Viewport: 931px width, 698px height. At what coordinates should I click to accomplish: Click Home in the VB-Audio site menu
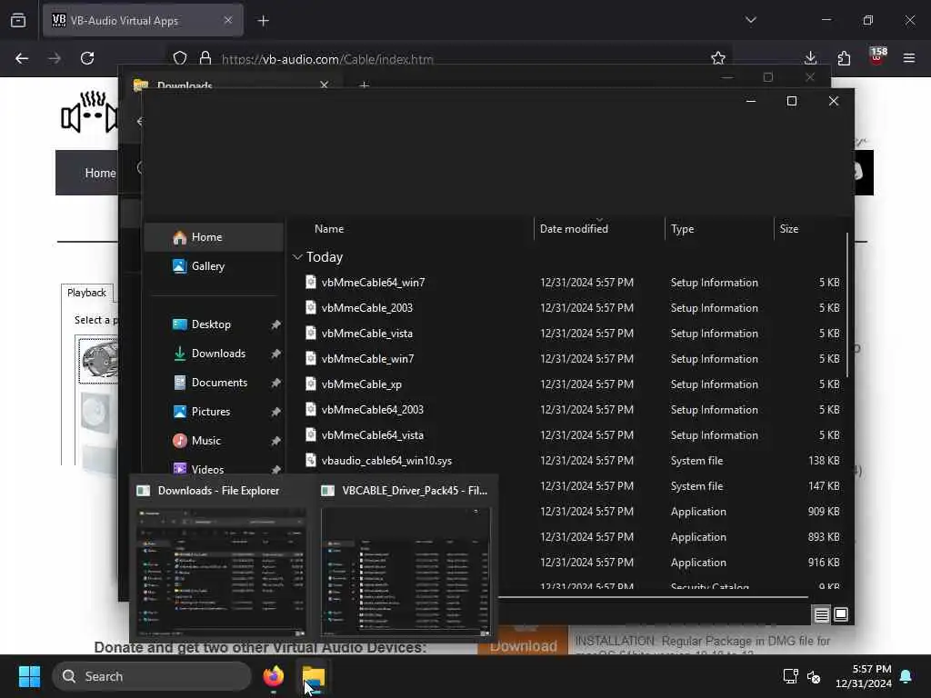click(100, 173)
